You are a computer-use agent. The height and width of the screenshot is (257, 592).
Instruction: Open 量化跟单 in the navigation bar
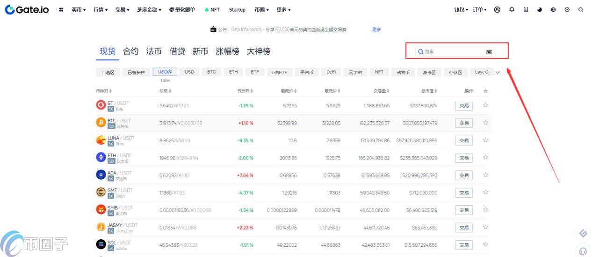click(x=183, y=10)
